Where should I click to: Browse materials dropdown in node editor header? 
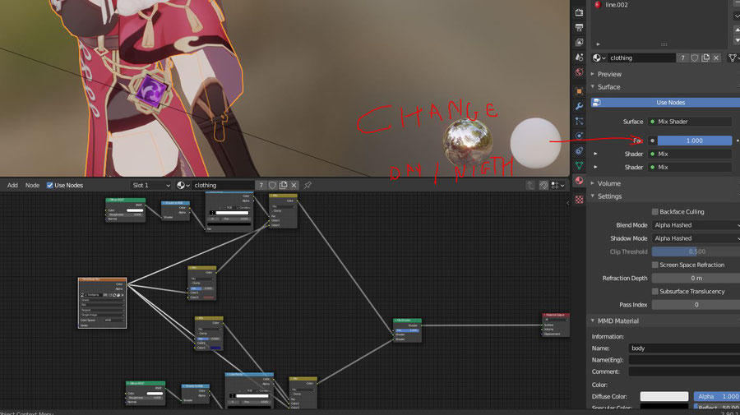183,186
